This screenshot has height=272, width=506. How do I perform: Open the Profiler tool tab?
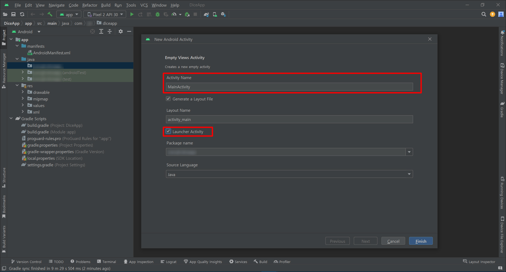click(282, 262)
